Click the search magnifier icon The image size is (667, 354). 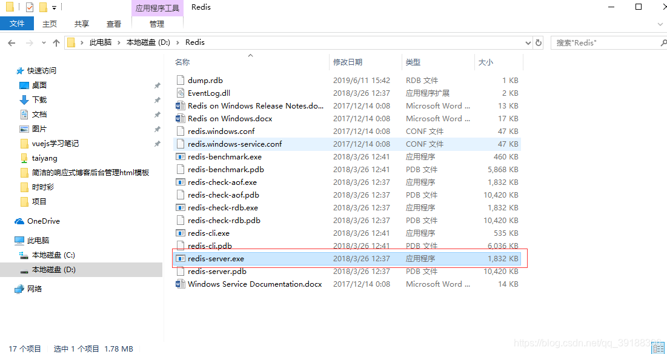(x=663, y=42)
